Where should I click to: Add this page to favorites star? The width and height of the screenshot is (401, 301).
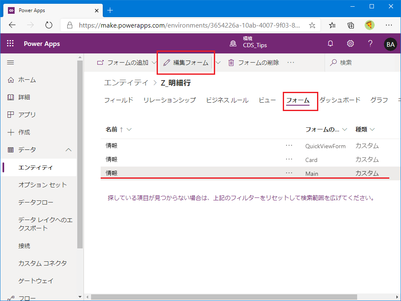pyautogui.click(x=312, y=25)
